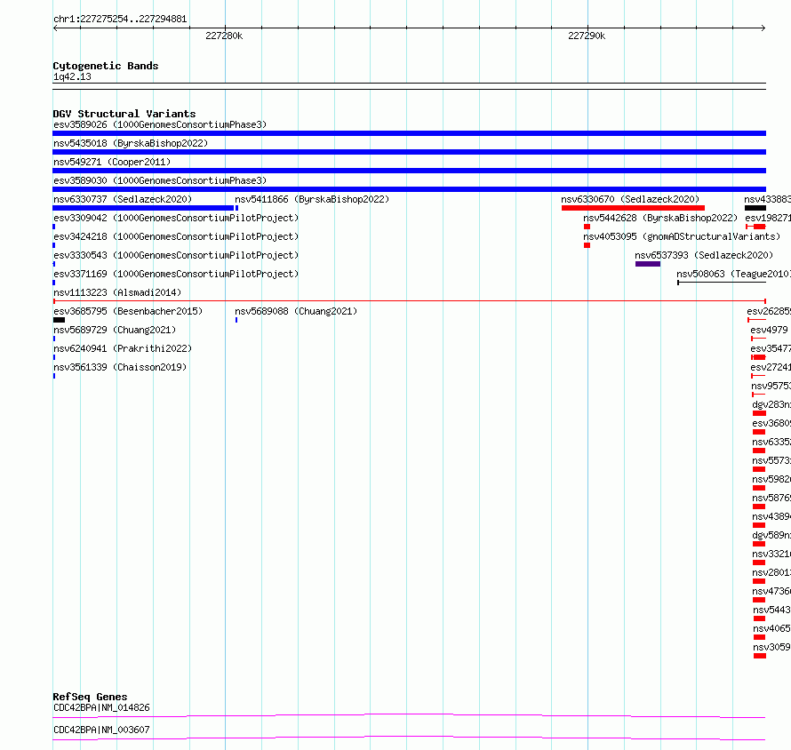Open variant esv3589026 (1000GenomesConsortiumPhase3)
The width and height of the screenshot is (791, 750).
pyautogui.click(x=160, y=124)
